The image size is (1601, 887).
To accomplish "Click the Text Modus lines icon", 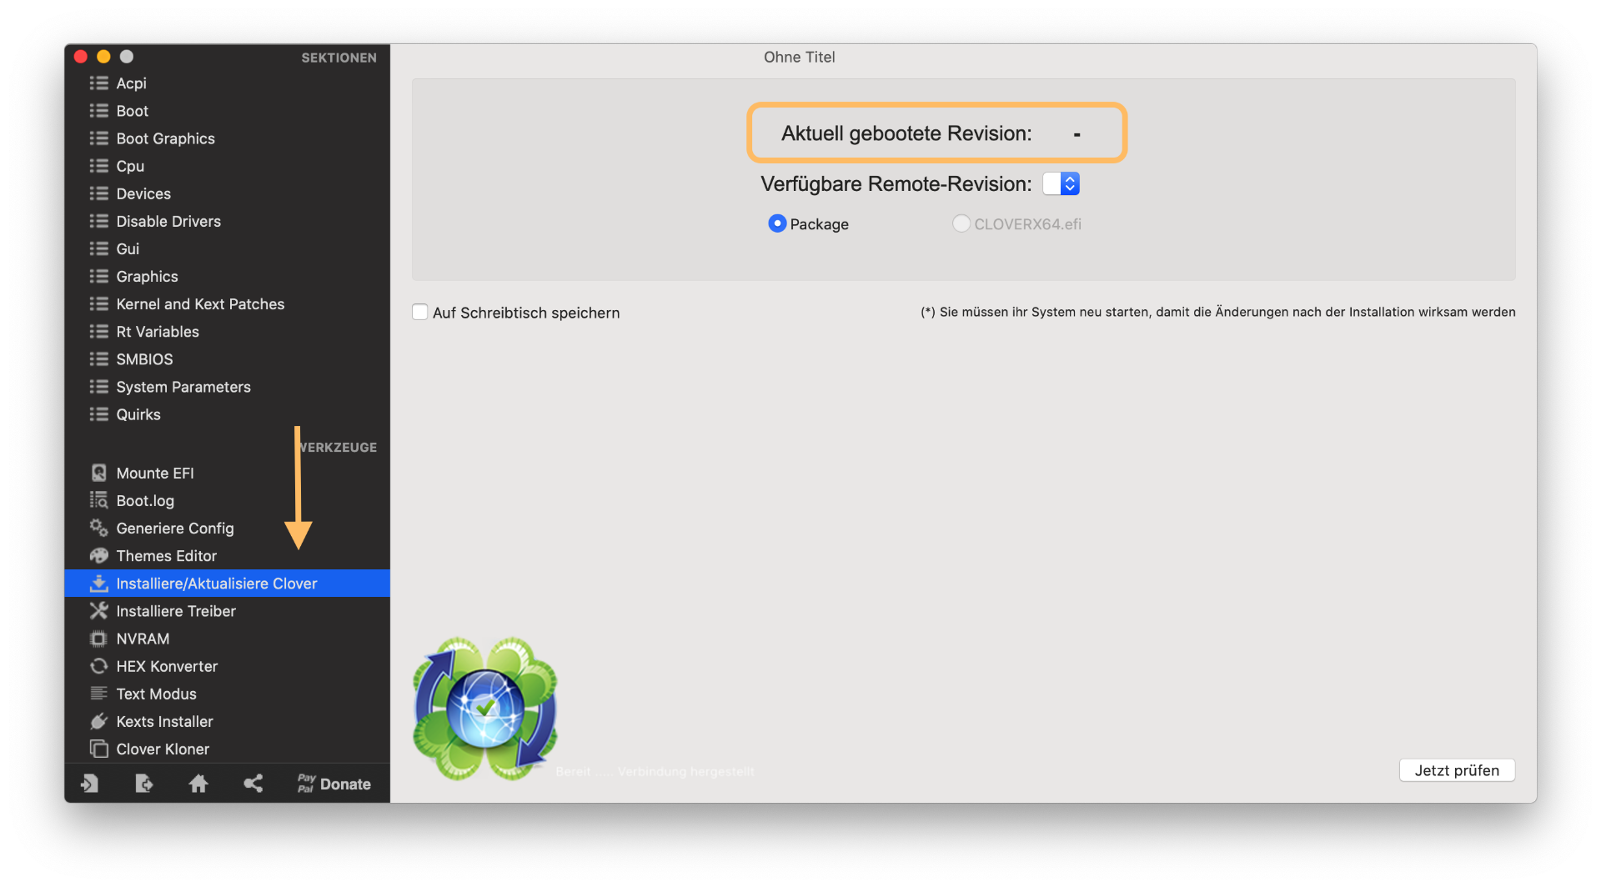I will [x=99, y=694].
